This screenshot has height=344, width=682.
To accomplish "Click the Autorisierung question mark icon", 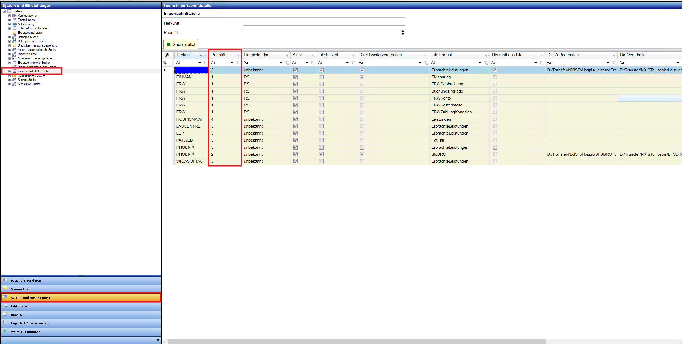I will coord(14,24).
